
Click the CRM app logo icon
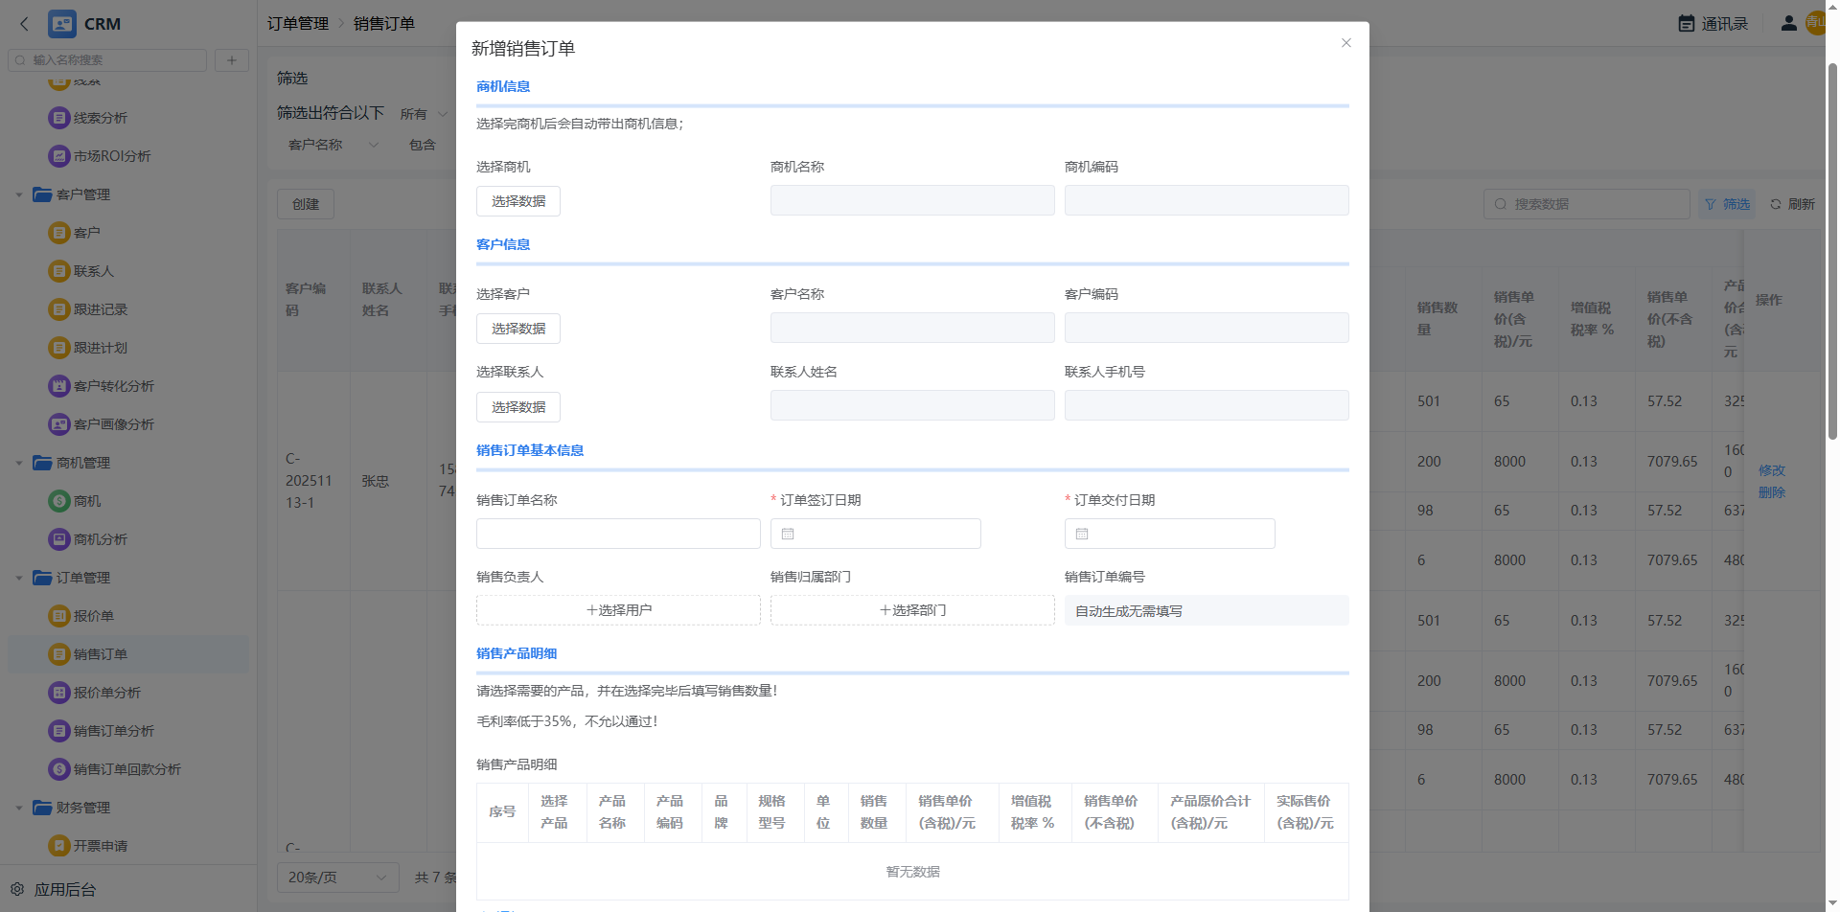tap(62, 24)
